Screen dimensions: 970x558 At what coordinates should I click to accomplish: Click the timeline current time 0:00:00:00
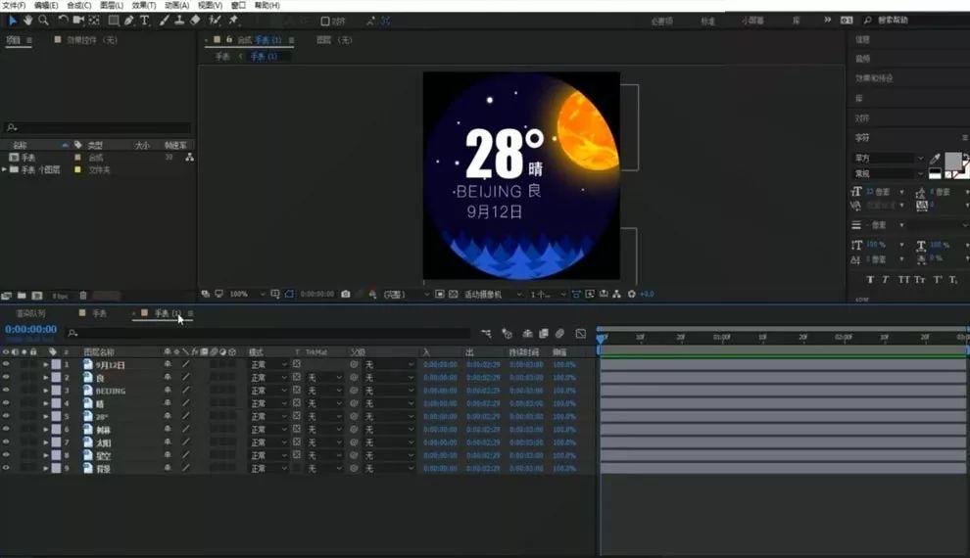(31, 329)
